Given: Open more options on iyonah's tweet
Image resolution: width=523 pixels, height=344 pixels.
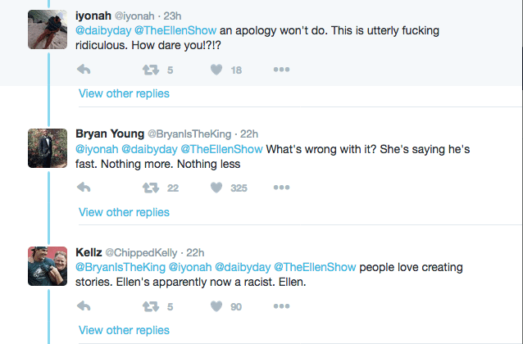Looking at the screenshot, I should point(281,70).
